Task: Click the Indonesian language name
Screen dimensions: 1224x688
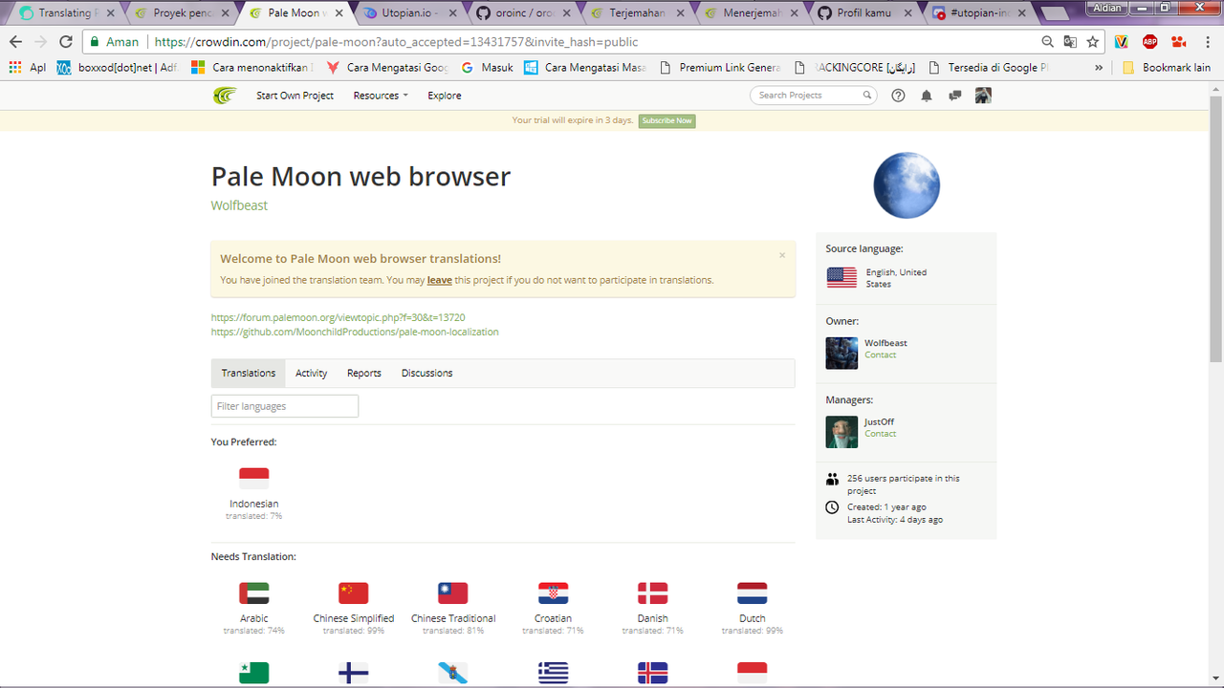Action: 254,504
